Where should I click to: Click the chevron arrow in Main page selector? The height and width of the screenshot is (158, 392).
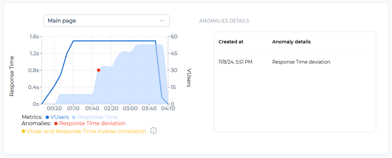162,21
